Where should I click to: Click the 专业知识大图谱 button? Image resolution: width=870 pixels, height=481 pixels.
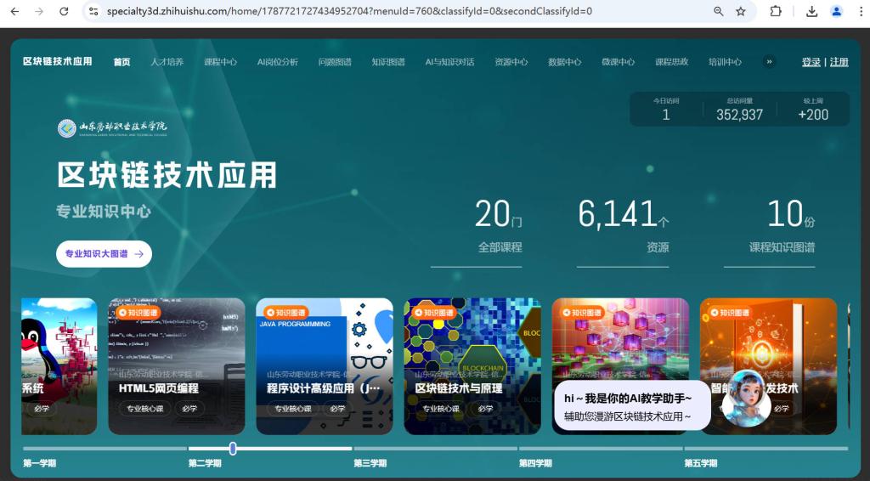point(104,253)
